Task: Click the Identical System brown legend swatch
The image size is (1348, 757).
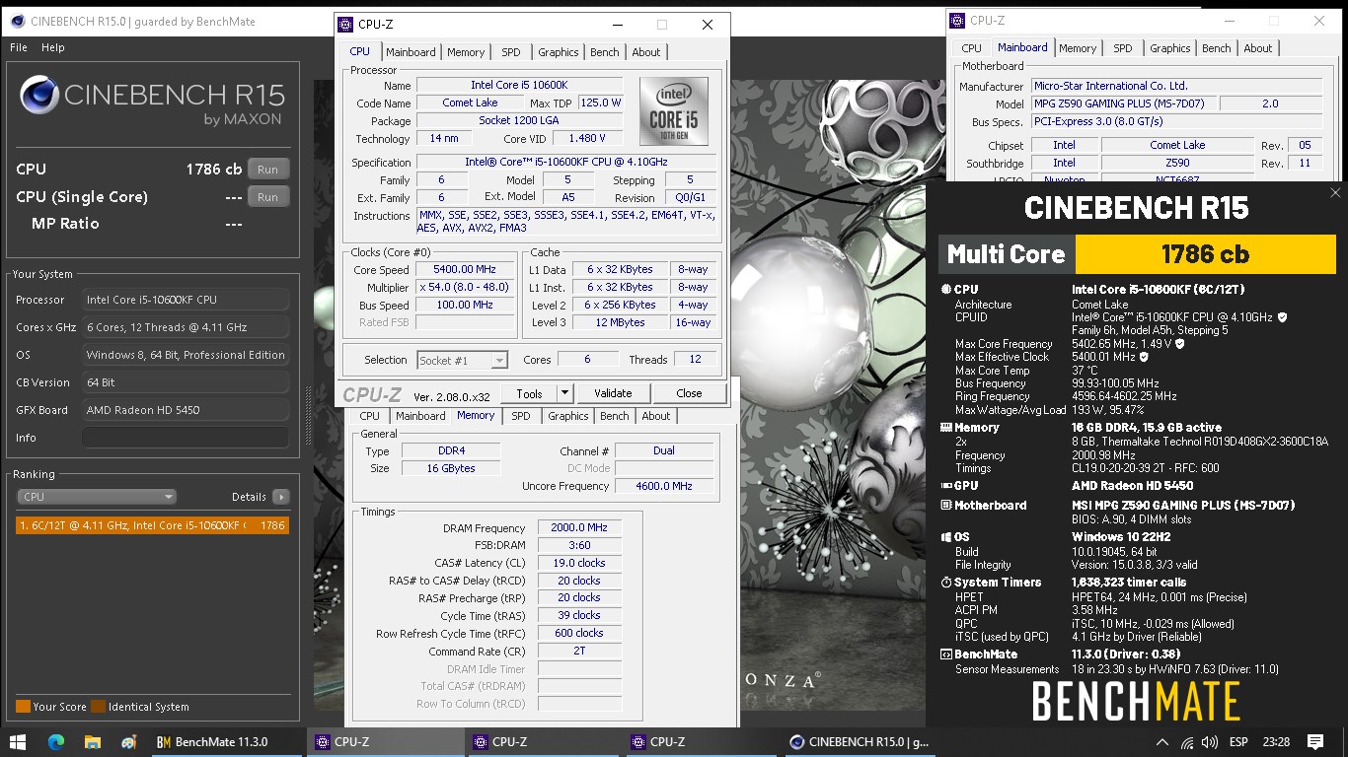Action: pos(99,707)
